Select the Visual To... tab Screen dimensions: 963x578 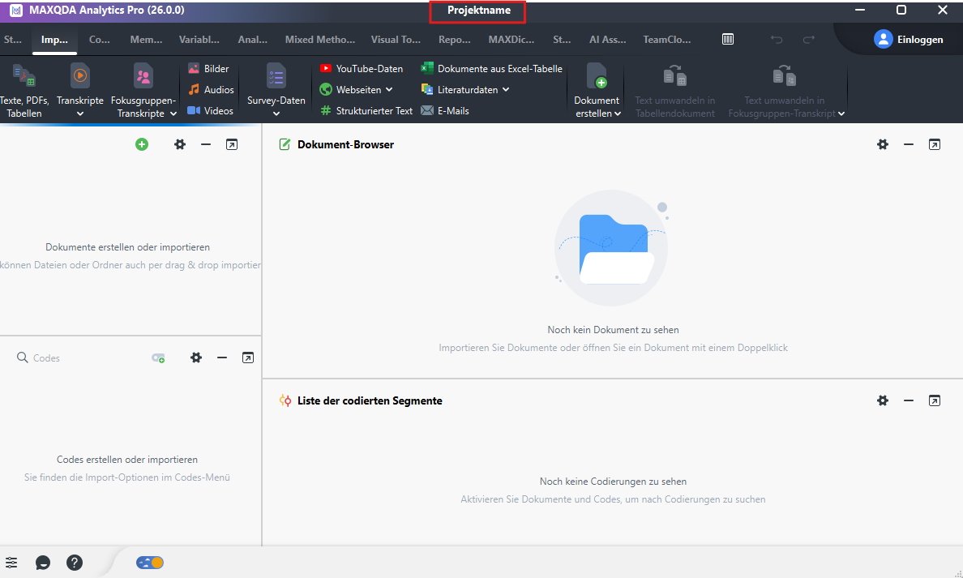pyautogui.click(x=396, y=39)
